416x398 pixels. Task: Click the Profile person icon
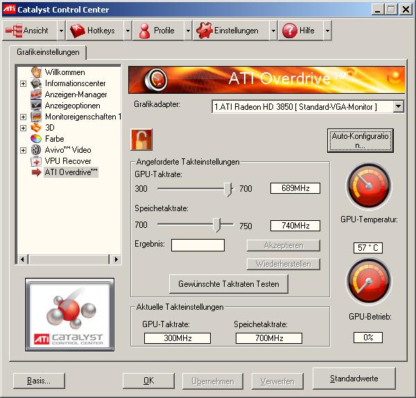144,31
